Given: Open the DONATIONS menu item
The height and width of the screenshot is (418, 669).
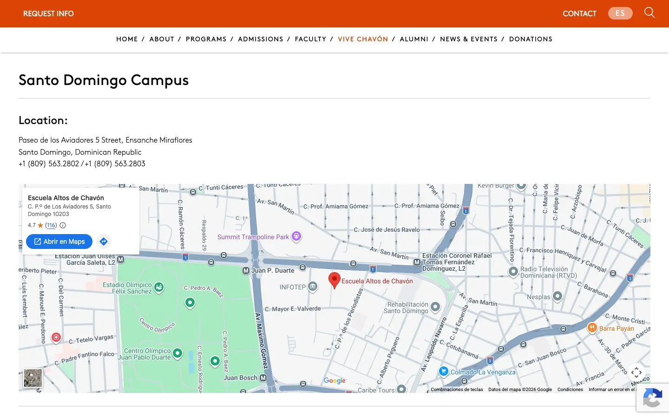Looking at the screenshot, I should (531, 39).
